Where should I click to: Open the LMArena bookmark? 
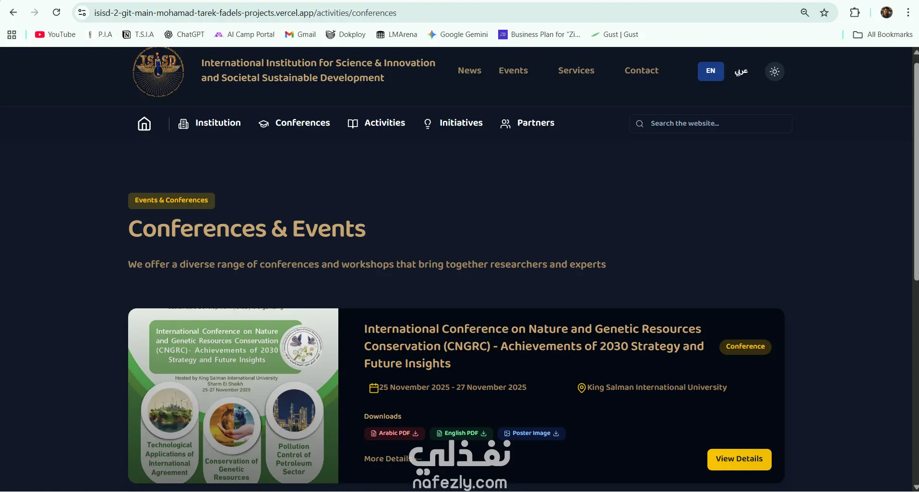pyautogui.click(x=396, y=35)
